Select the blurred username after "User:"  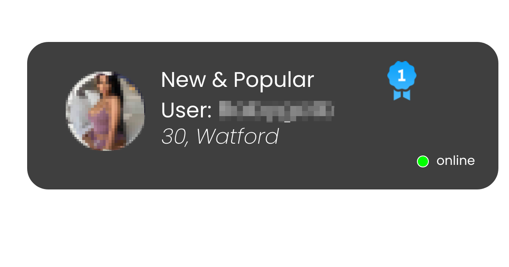pyautogui.click(x=277, y=110)
